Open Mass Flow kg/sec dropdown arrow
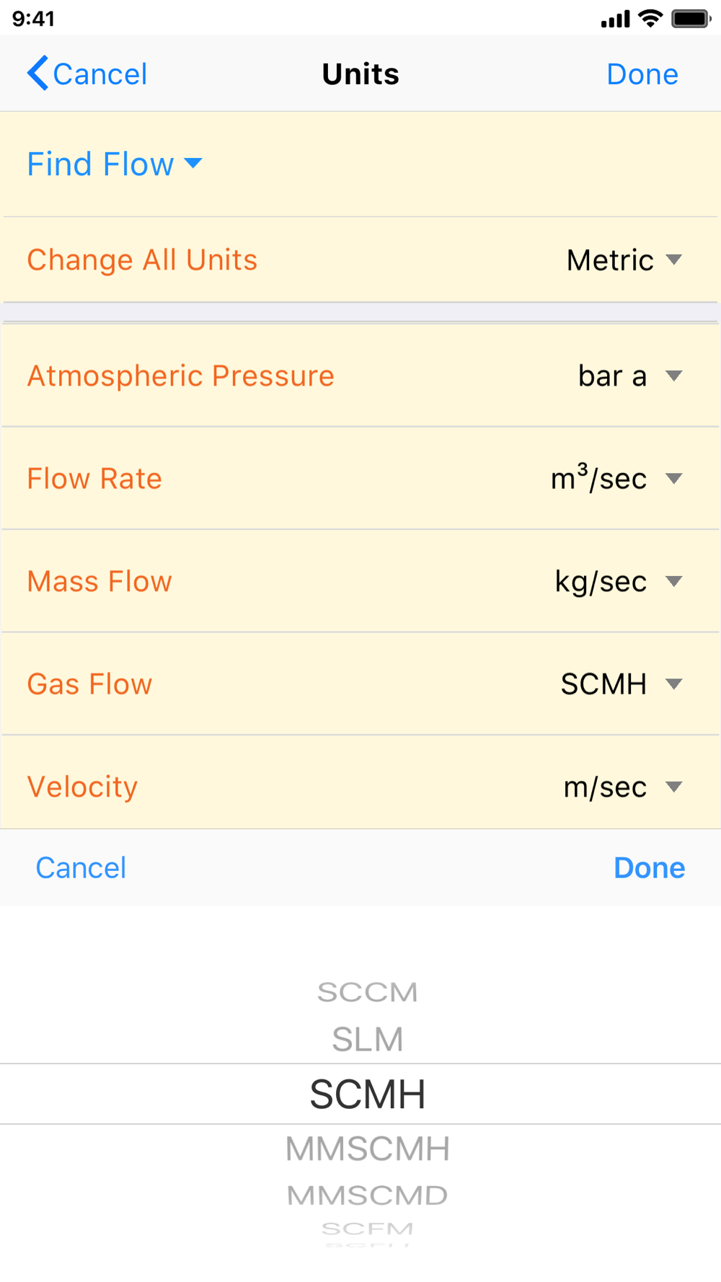 [673, 581]
